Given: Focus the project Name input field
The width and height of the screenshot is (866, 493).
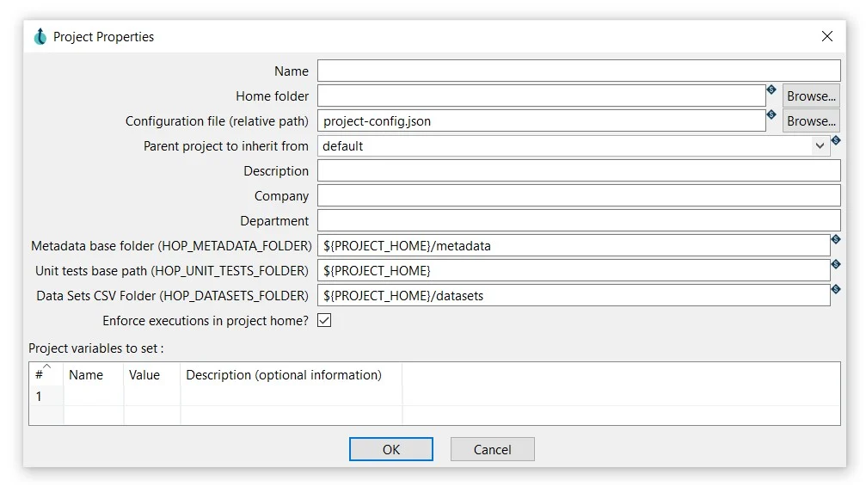Looking at the screenshot, I should (579, 71).
